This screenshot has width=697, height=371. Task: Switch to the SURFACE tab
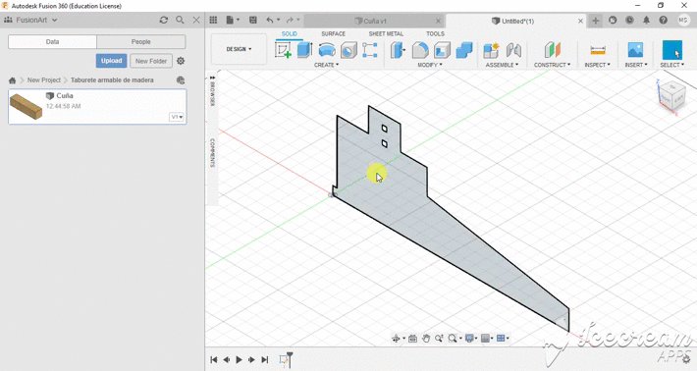click(333, 33)
